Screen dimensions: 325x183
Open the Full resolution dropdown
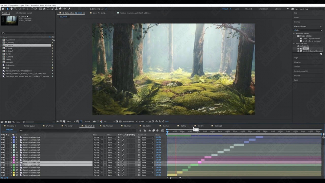[x=109, y=121]
